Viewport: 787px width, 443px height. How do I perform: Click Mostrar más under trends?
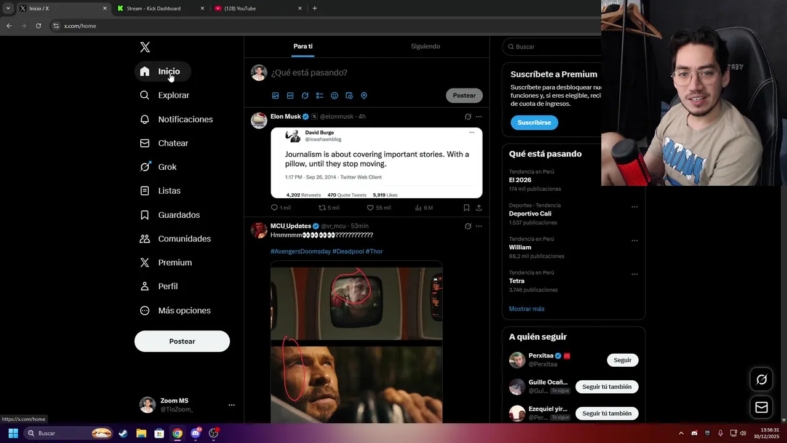pyautogui.click(x=527, y=309)
